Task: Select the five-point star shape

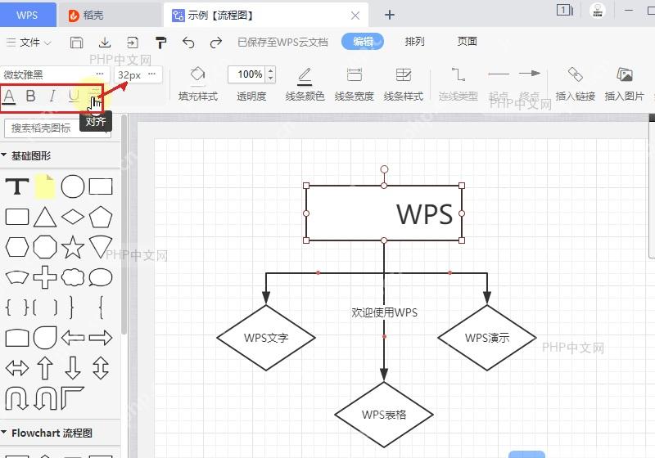Action: coord(73,247)
